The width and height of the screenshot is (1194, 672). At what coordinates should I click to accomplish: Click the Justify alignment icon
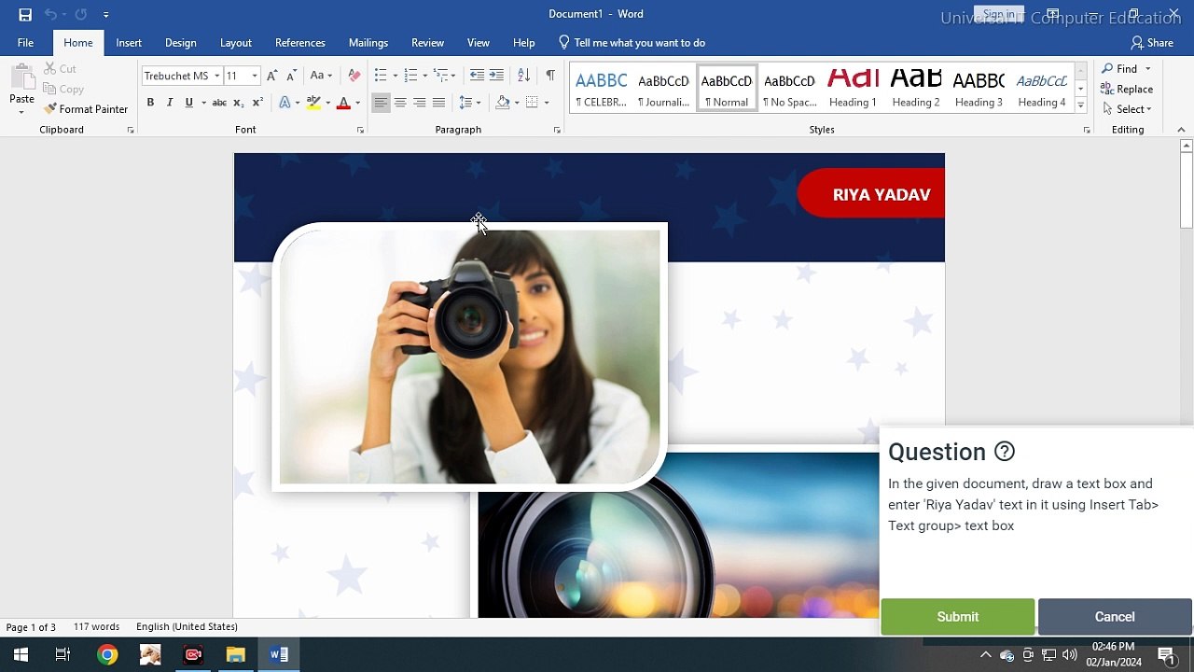tap(438, 103)
